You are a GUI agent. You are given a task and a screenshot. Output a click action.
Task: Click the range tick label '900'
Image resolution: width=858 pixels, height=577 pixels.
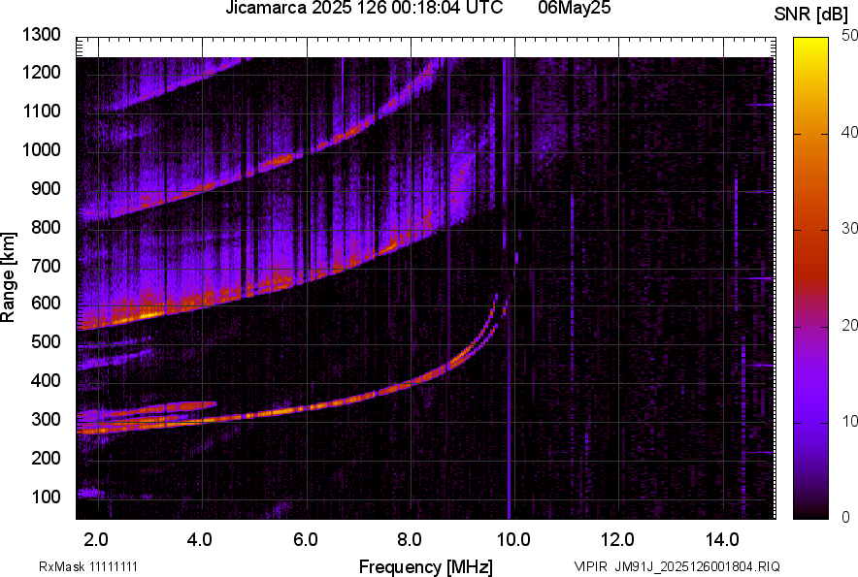tap(46, 188)
